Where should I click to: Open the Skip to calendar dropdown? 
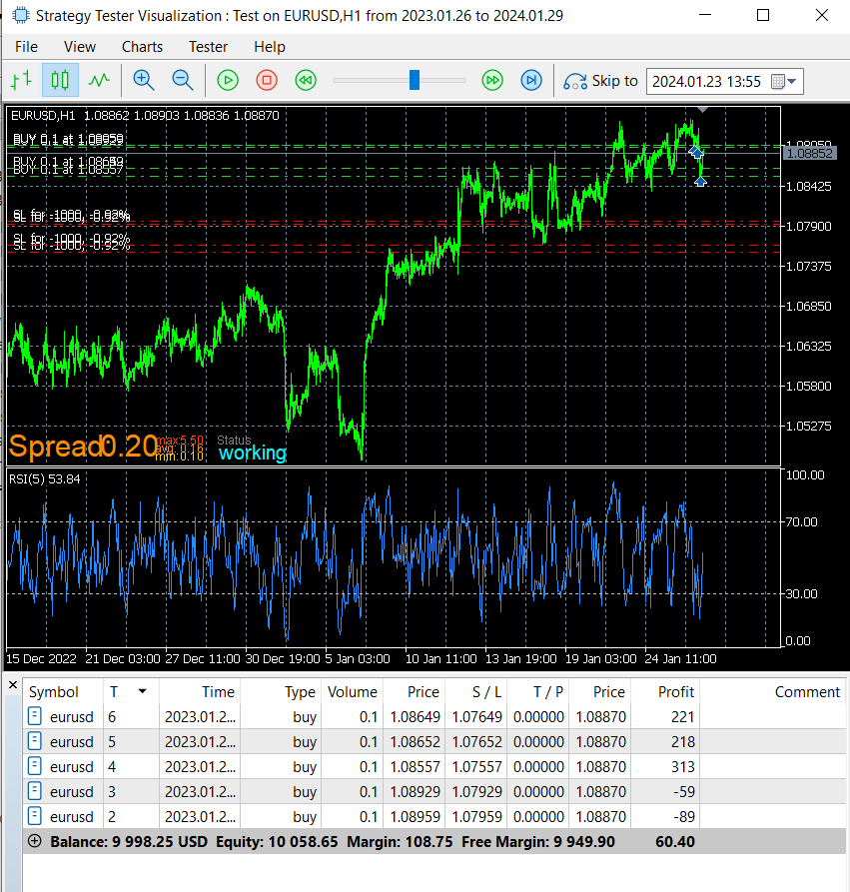(x=784, y=81)
